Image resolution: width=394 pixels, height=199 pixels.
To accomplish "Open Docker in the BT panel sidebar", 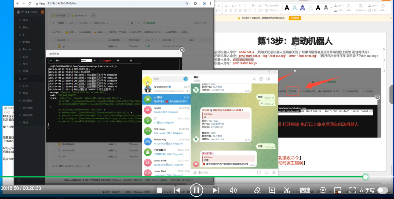I will (27, 49).
